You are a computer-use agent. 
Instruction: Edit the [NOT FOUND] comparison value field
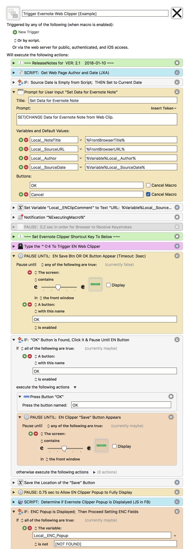tap(115, 544)
